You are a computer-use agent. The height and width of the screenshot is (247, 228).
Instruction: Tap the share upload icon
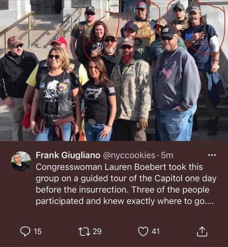tap(202, 231)
